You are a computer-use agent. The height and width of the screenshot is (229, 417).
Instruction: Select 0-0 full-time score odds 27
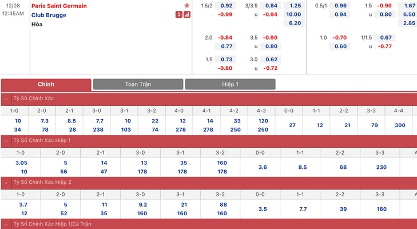pos(292,125)
